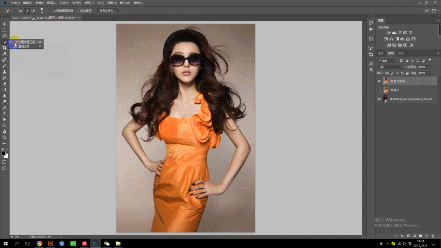
Task: Select the Lasso tool
Action: 5,36
